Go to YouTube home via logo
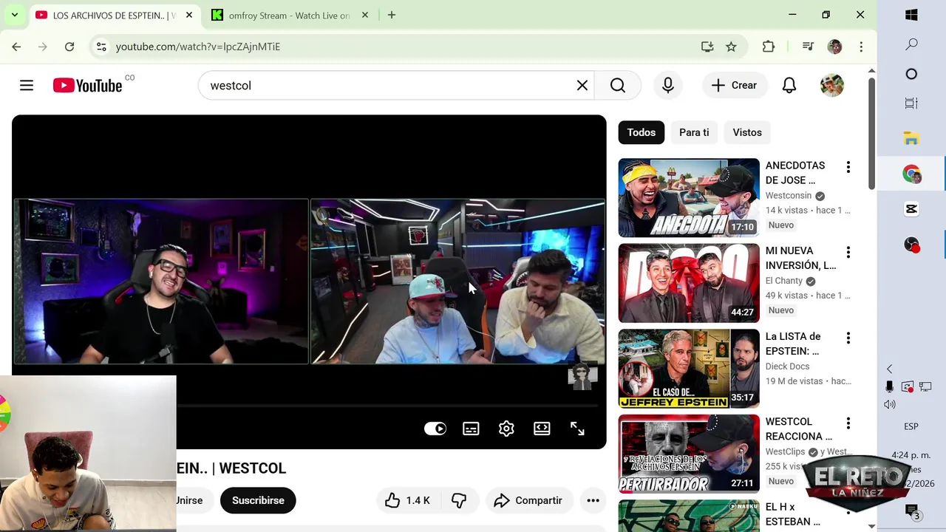Image resolution: width=946 pixels, height=532 pixels. pyautogui.click(x=87, y=86)
